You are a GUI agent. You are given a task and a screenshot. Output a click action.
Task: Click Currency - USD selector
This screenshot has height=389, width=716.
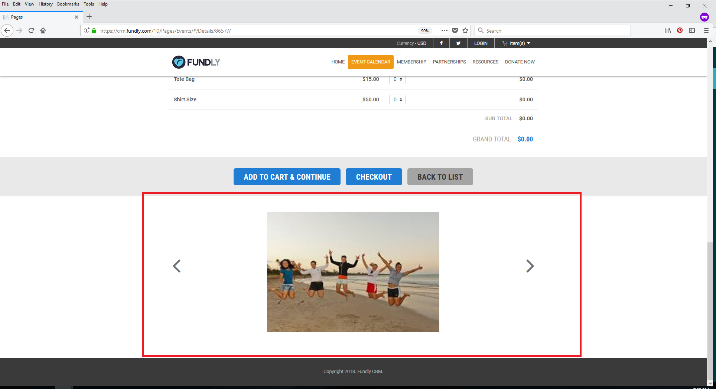coord(411,43)
